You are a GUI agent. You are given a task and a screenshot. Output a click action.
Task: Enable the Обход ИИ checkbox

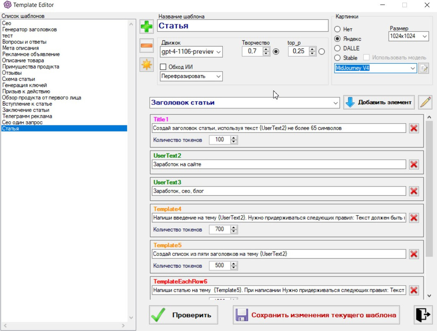click(x=163, y=67)
